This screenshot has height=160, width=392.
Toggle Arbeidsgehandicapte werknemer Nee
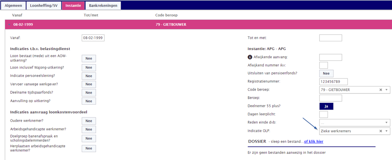[x=89, y=129]
